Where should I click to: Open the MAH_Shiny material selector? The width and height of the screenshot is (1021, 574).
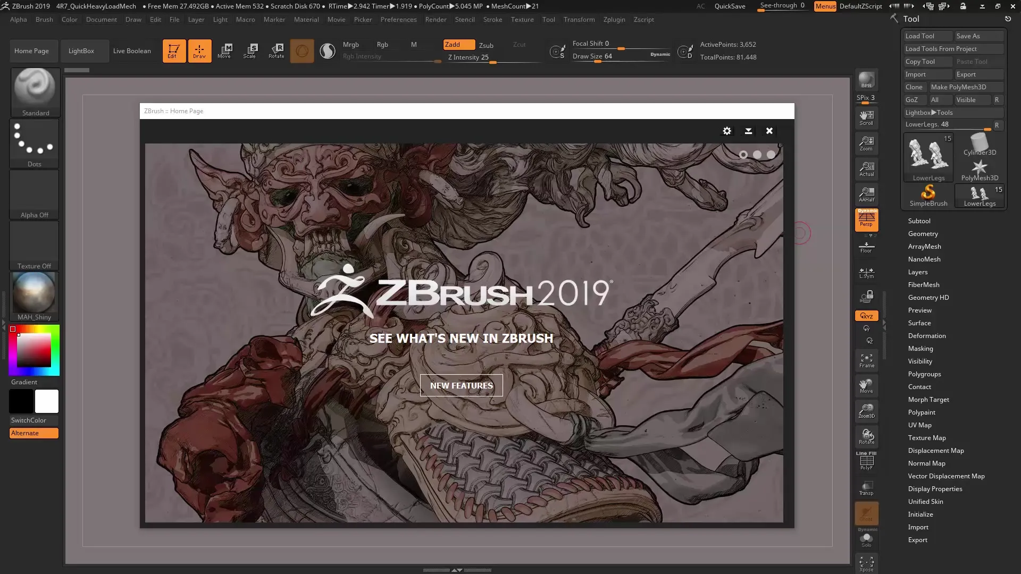[x=35, y=297]
